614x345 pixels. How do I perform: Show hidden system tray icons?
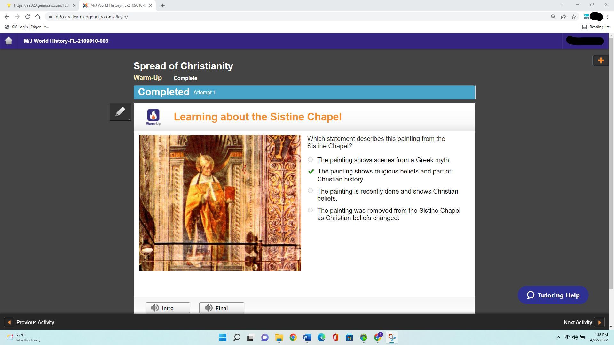[x=558, y=337]
